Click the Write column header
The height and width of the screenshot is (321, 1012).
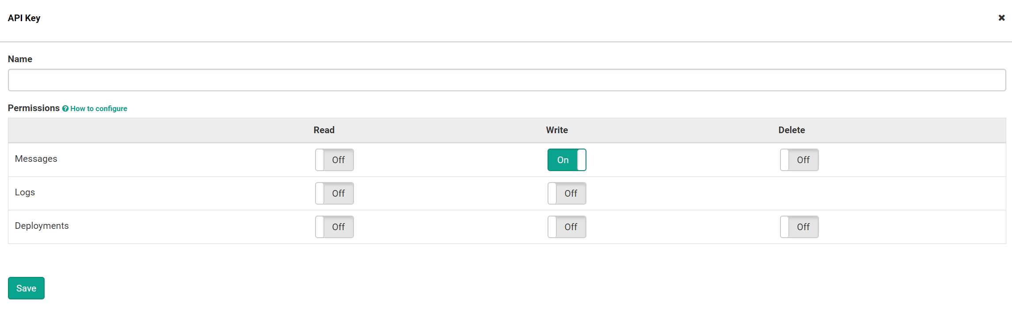tap(556, 130)
